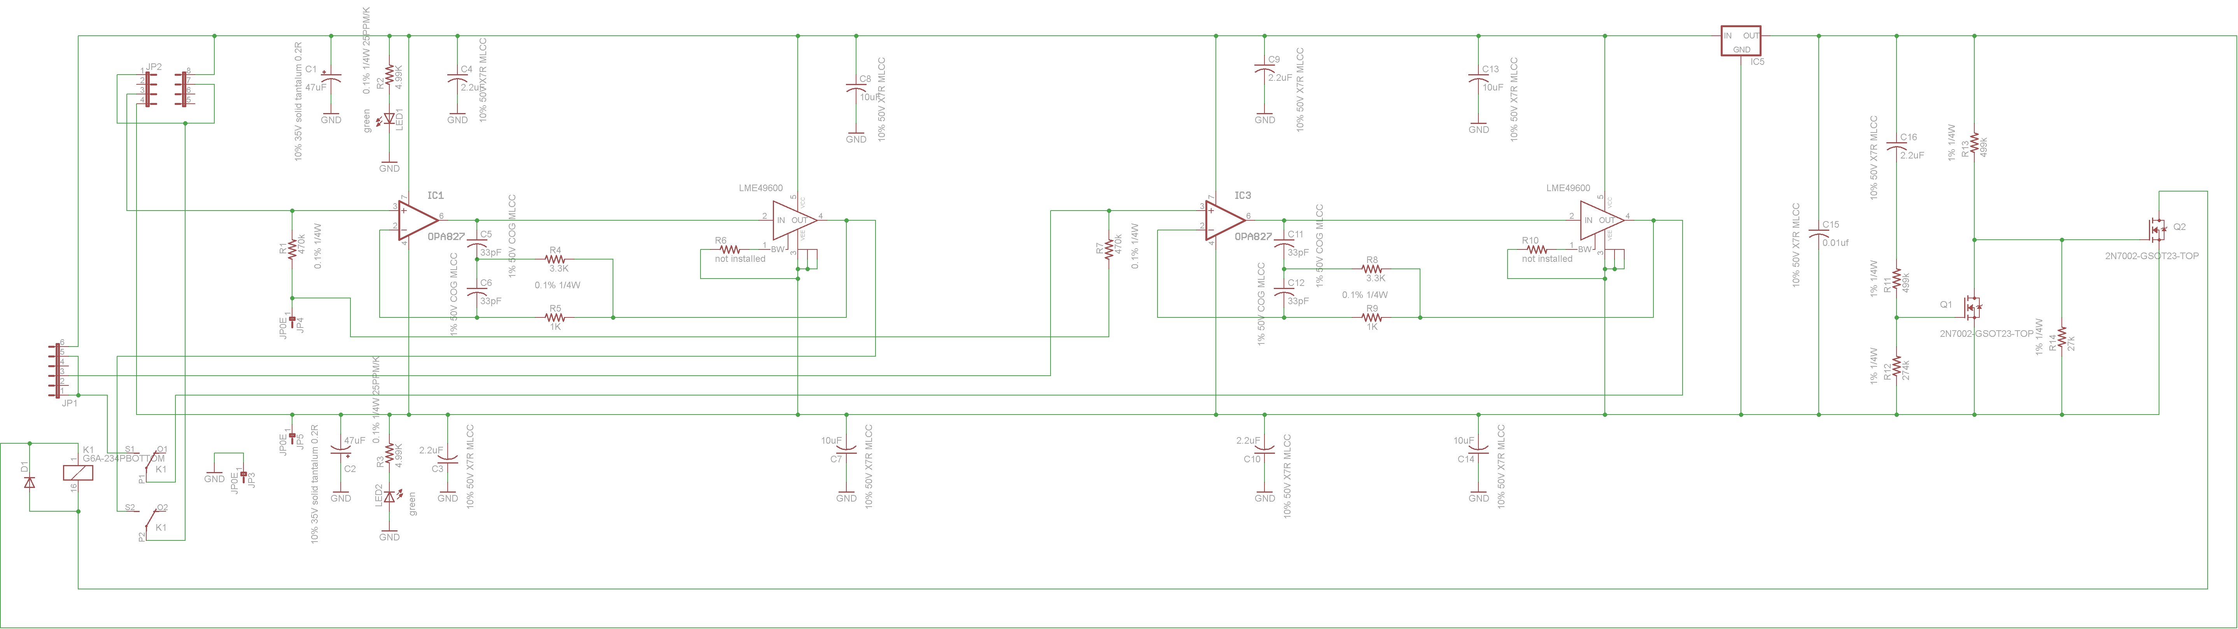Select the LME49600 buffer beside R10
The width and height of the screenshot is (2238, 629).
click(x=1602, y=221)
